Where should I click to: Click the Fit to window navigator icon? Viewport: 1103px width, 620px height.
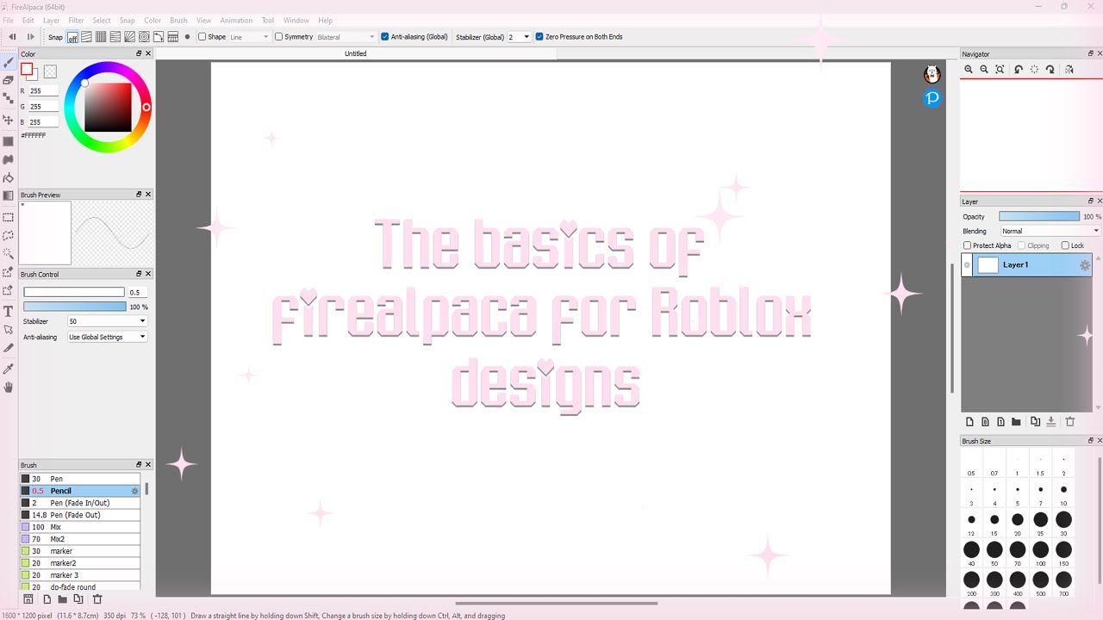tap(1000, 70)
